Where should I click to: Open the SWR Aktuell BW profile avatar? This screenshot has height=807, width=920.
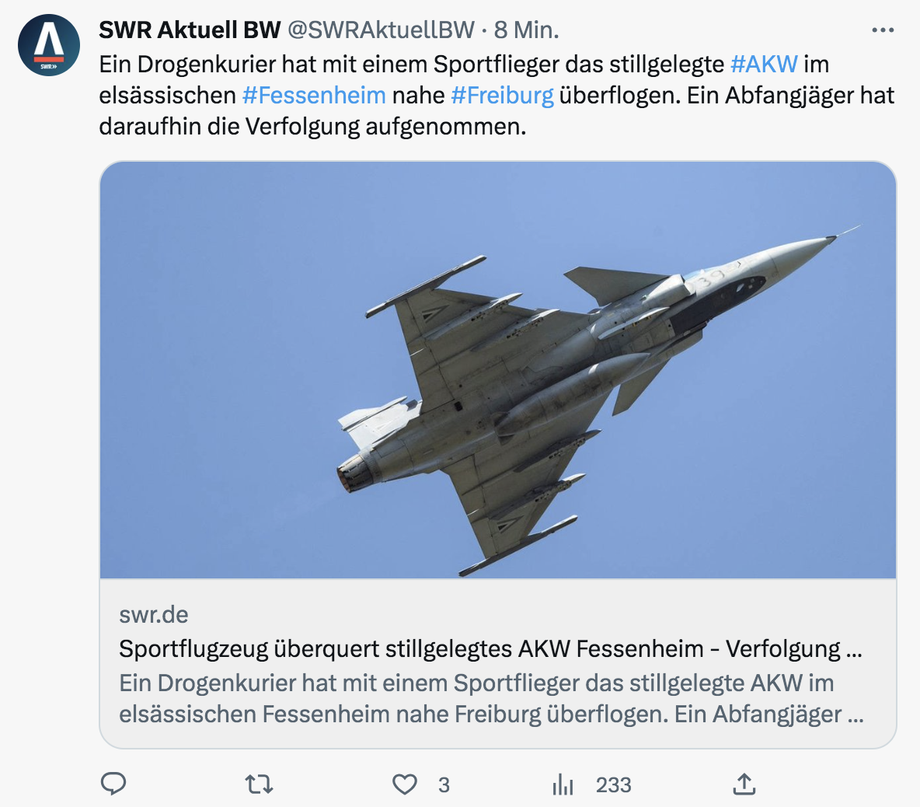coord(49,45)
